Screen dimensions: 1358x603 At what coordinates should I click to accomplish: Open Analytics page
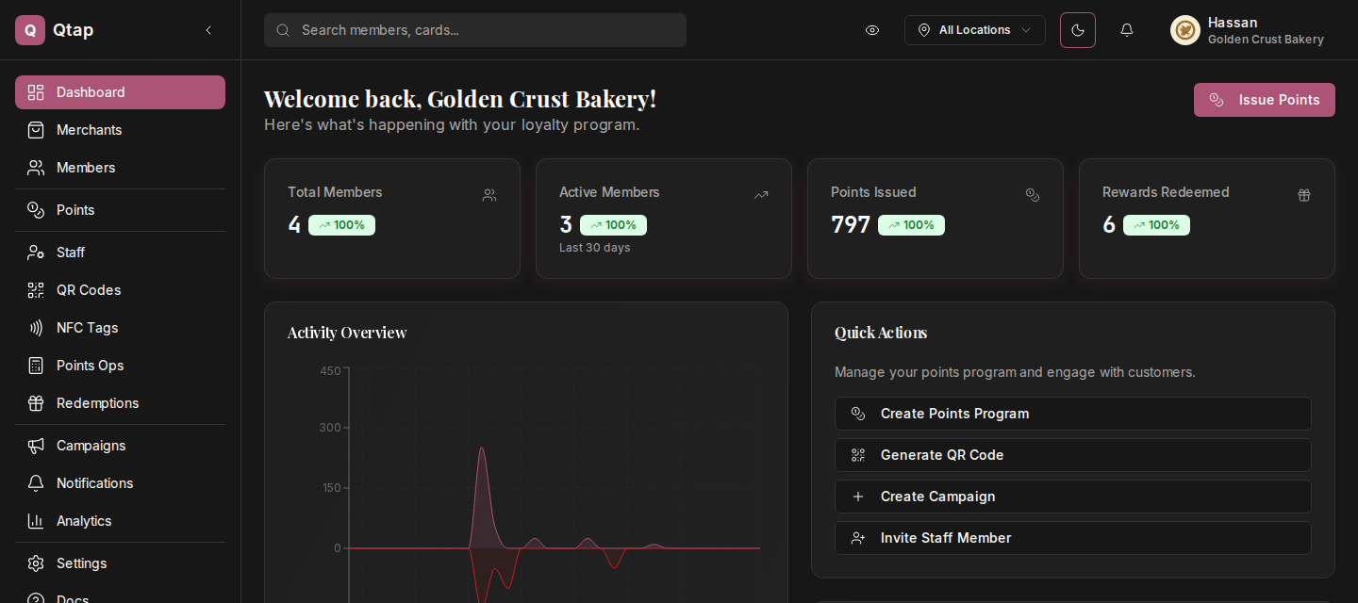120,521
